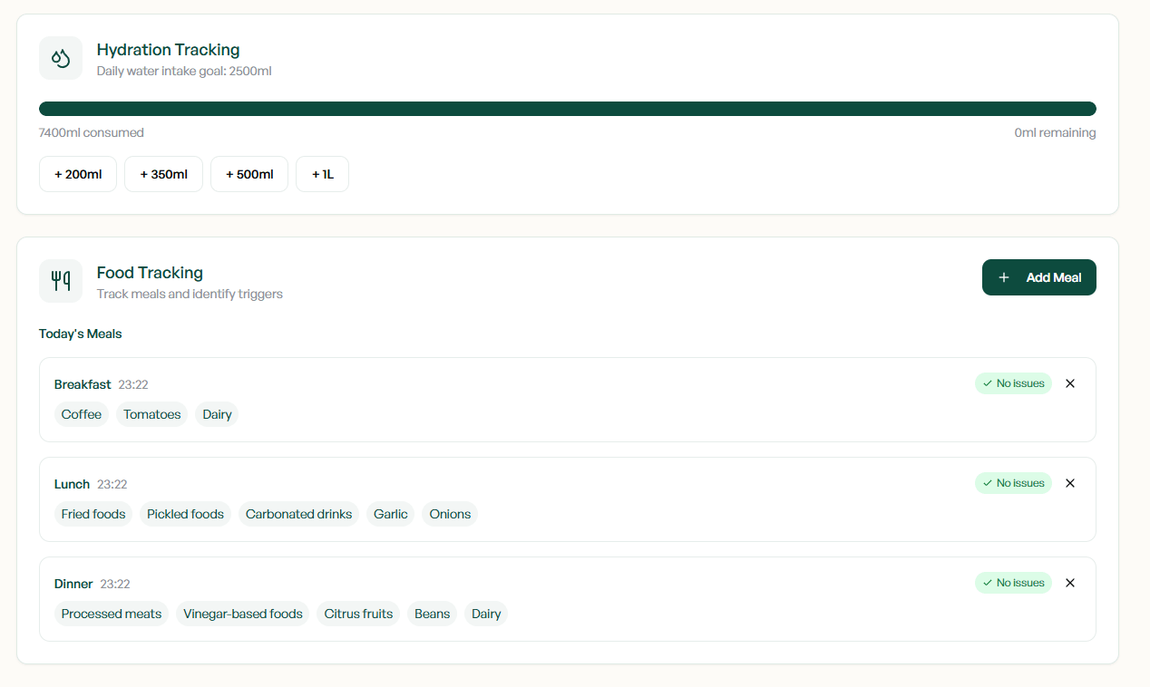Click the Breakfast meal title

pos(83,384)
